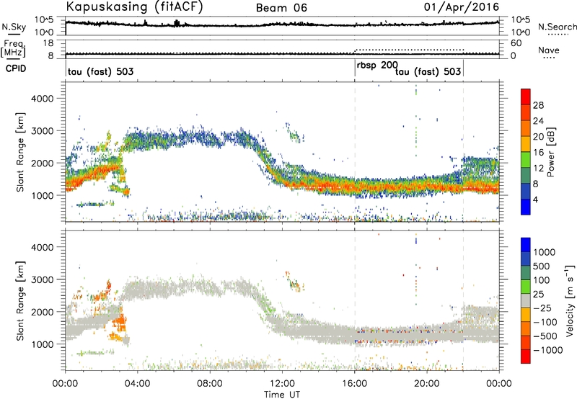Click the Power colorbar value '20'
This screenshot has width=577, height=399.
(x=538, y=137)
